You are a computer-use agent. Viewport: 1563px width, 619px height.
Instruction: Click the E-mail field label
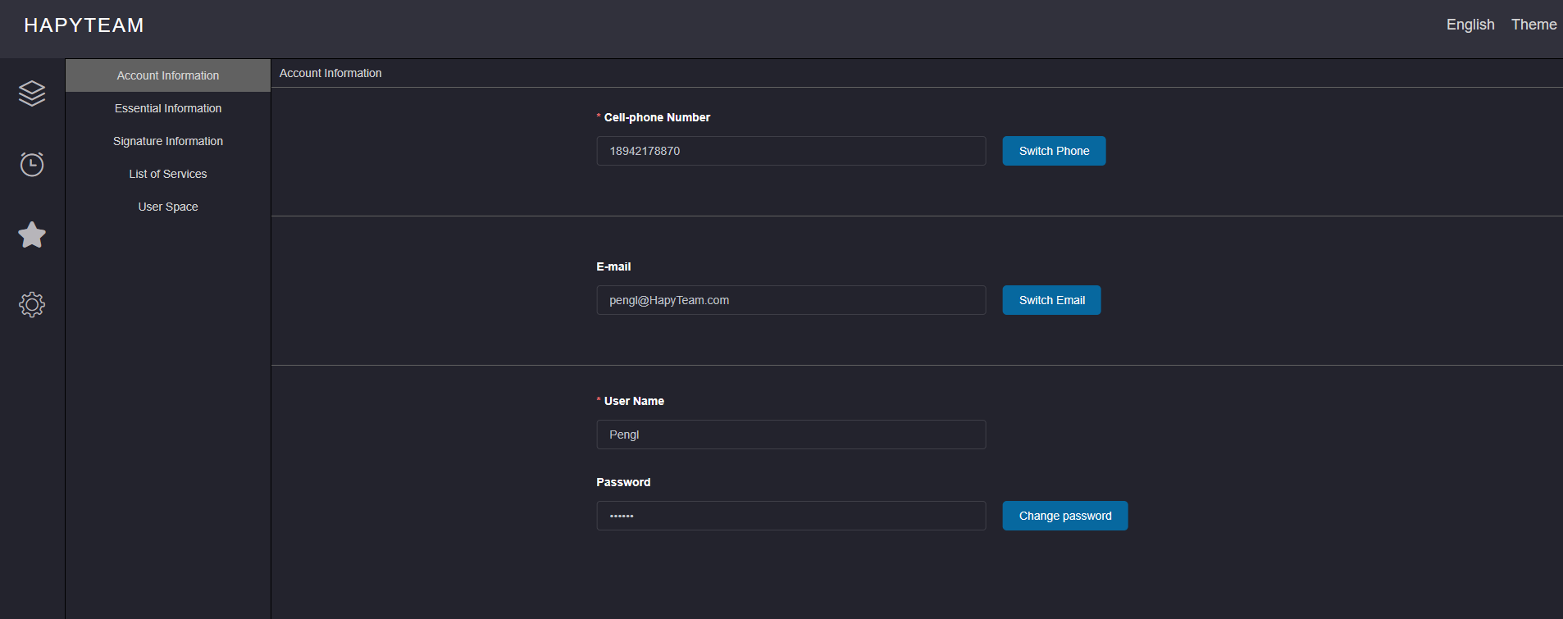[613, 266]
